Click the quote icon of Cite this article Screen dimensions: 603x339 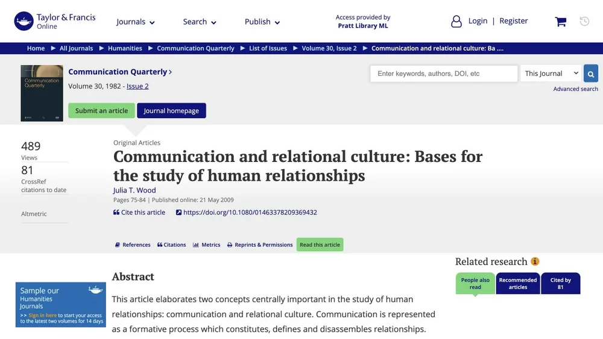click(116, 213)
